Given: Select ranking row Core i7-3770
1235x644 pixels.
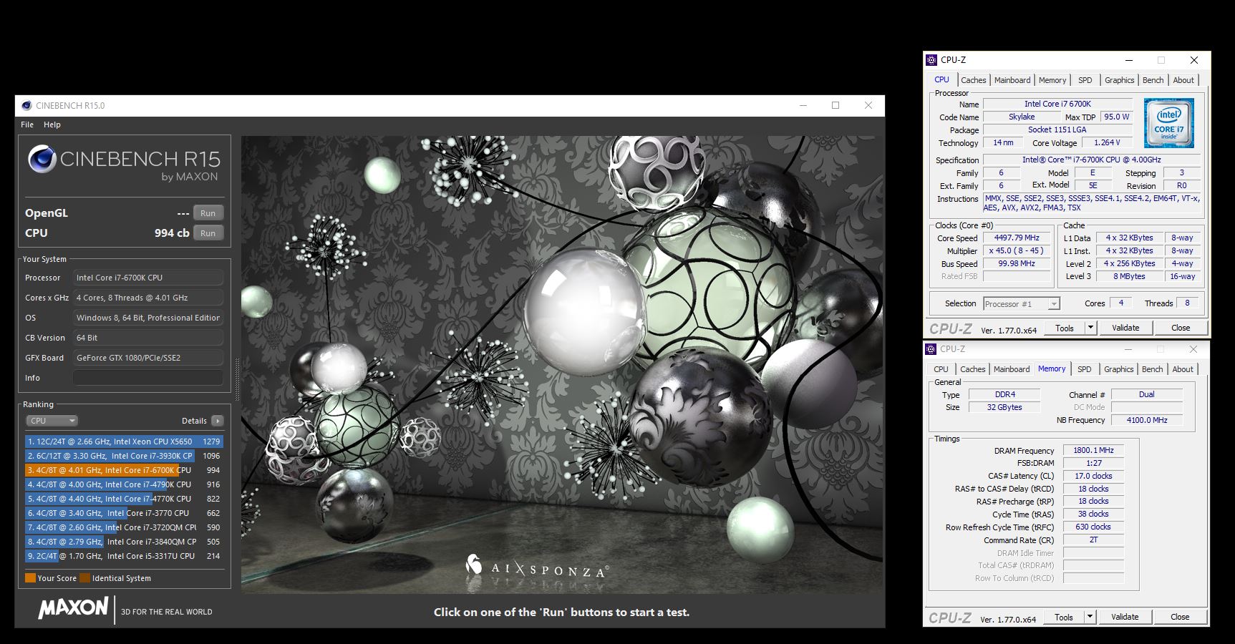Looking at the screenshot, I should pyautogui.click(x=124, y=513).
